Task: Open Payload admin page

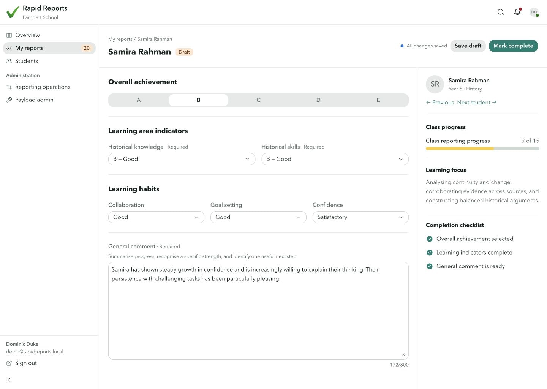Action: tap(49, 100)
